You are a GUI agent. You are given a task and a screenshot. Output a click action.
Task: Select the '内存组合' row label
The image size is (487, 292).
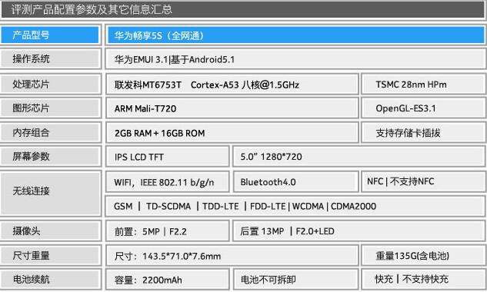[x=50, y=132]
